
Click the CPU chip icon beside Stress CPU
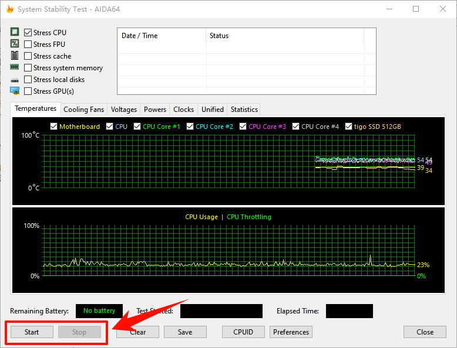(15, 32)
